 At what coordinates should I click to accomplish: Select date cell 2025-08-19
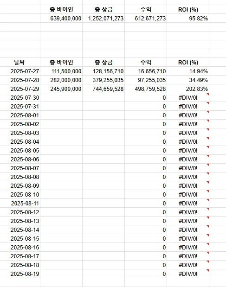20,274
